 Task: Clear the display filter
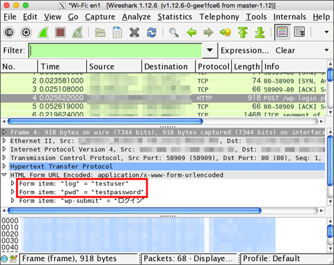[285, 51]
